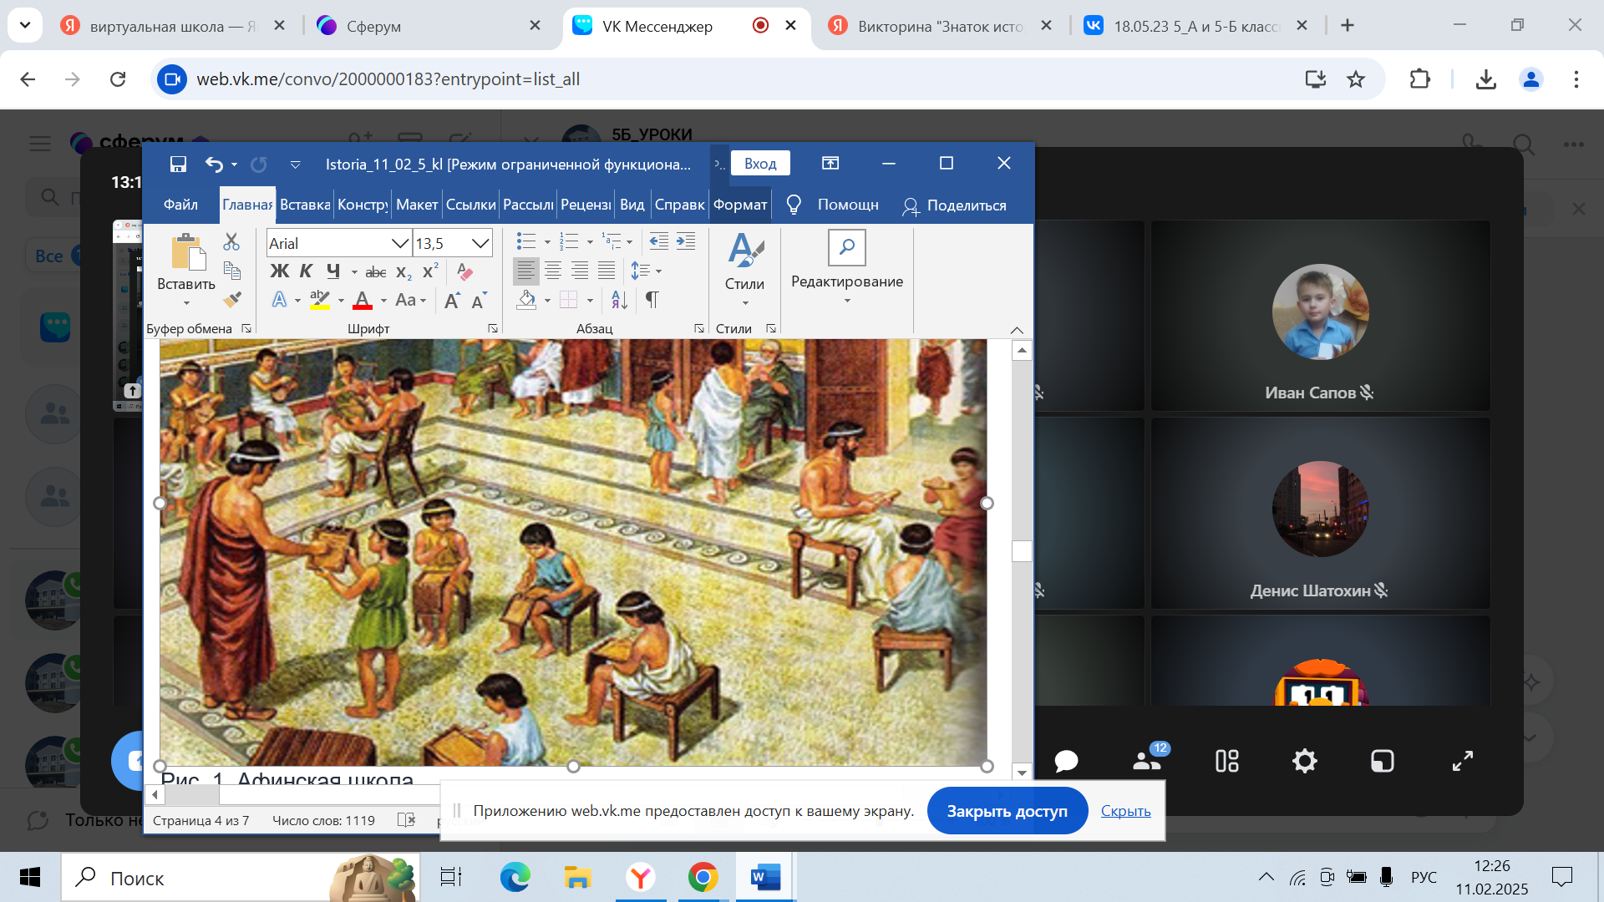1604x902 pixels.
Task: Open browser extensions puzzle icon
Action: coord(1419,79)
